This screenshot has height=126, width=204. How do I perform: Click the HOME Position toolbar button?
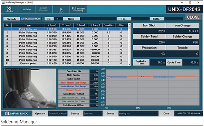click(44, 9)
